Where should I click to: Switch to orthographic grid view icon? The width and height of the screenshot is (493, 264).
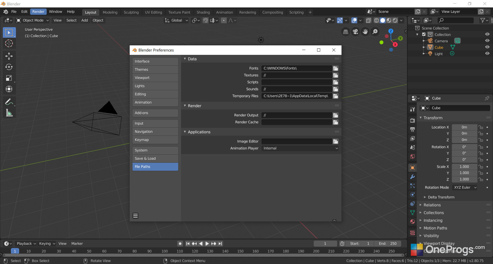(x=346, y=32)
